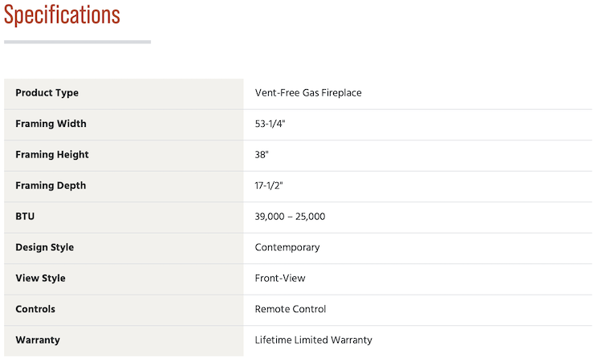Click the Lifetime Limited Warranty text

click(313, 340)
